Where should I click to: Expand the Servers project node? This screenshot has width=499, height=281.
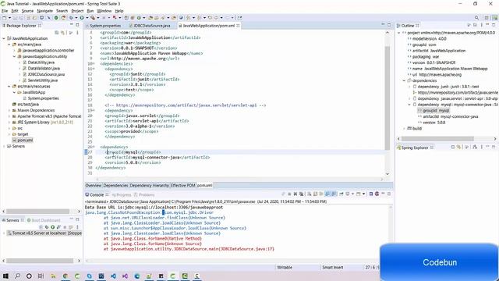(4, 146)
